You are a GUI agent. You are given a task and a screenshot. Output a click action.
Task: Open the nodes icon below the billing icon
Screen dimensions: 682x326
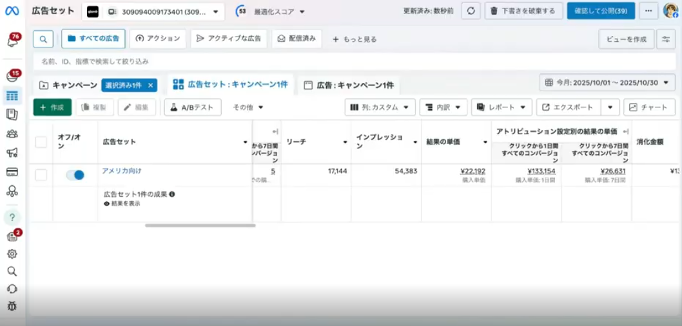pos(12,190)
